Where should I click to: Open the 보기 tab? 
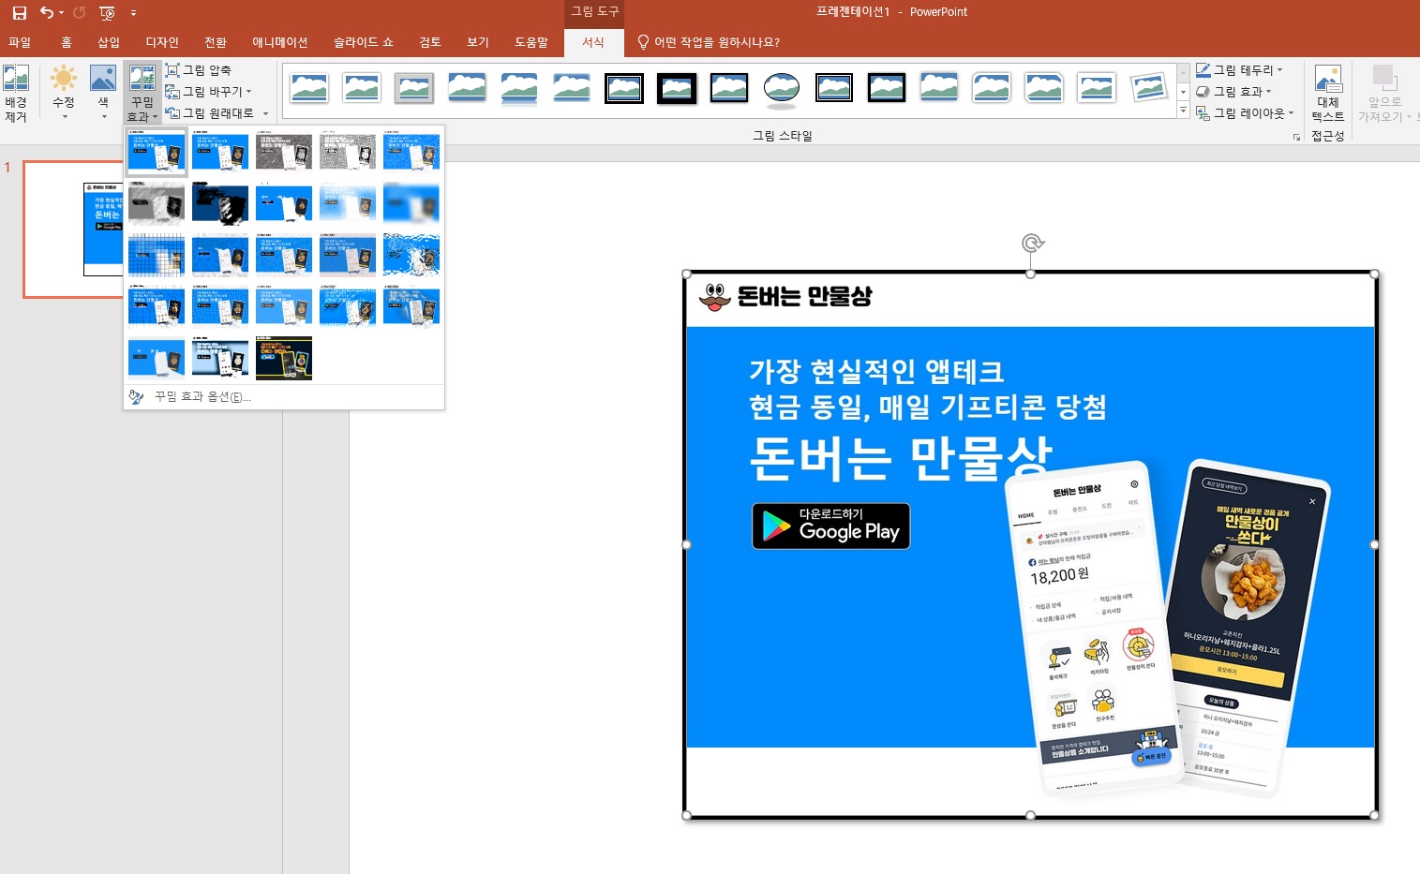click(478, 42)
